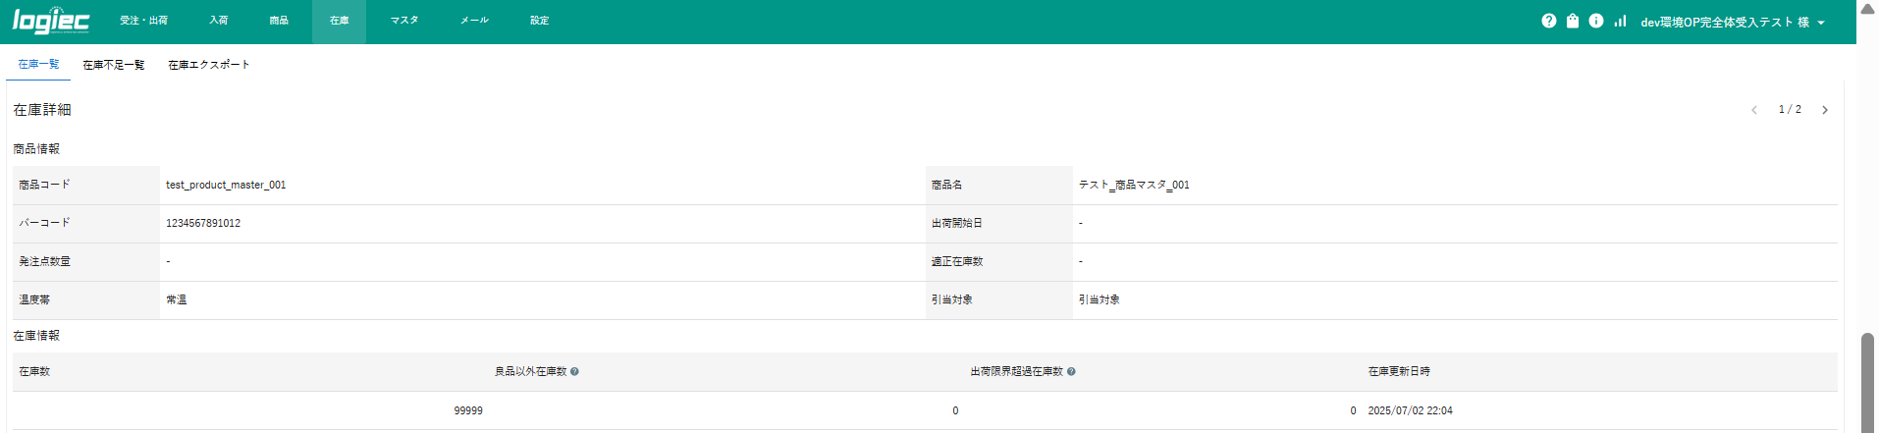Open the shopping bag icon in header
The width and height of the screenshot is (1879, 433).
(x=1572, y=21)
